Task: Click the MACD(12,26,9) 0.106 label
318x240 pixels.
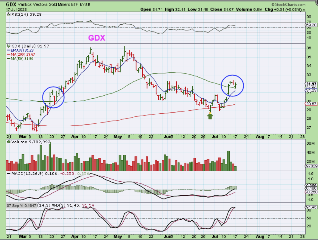Action: tap(35, 174)
